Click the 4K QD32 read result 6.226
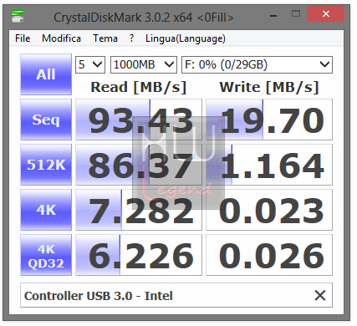 pos(139,255)
